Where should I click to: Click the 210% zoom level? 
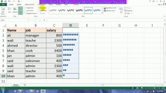coord(163,88)
